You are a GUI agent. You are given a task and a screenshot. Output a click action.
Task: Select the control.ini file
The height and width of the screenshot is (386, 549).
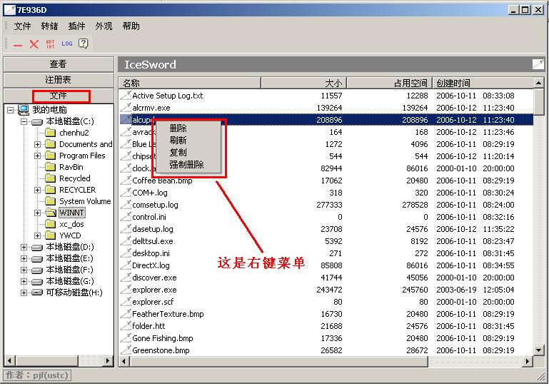[x=149, y=217]
